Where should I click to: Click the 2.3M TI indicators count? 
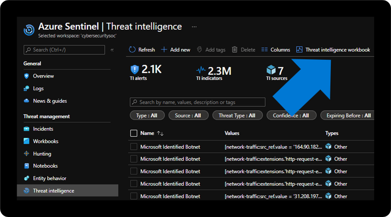(219, 71)
